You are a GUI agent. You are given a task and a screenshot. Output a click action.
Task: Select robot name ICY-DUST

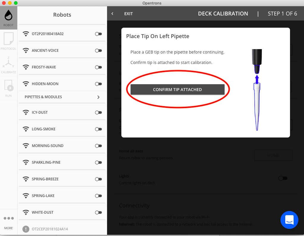[x=40, y=112]
